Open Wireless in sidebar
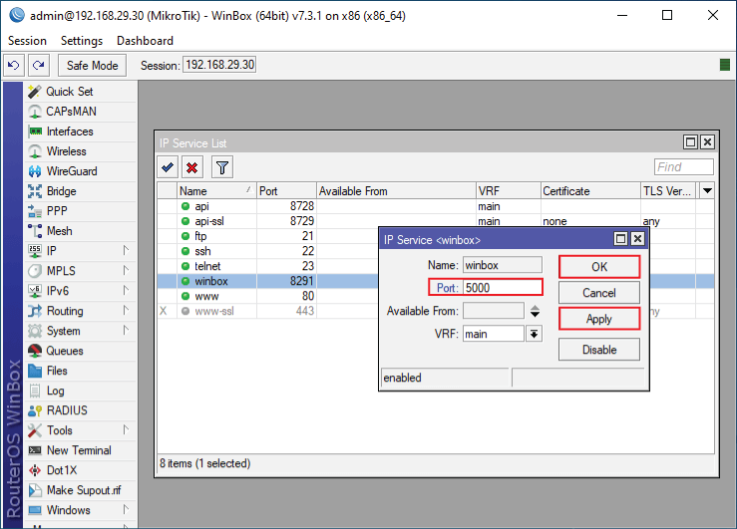The height and width of the screenshot is (529, 737). point(80,151)
